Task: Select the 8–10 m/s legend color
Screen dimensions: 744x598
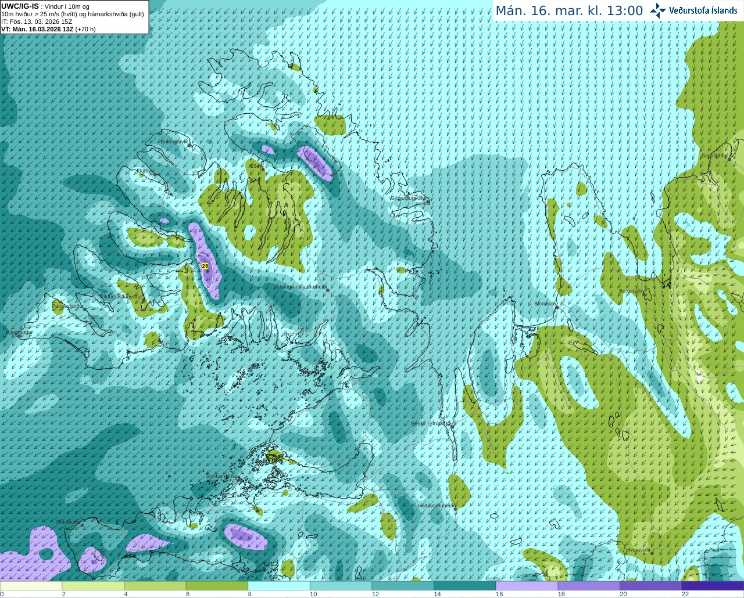Action: [x=279, y=586]
